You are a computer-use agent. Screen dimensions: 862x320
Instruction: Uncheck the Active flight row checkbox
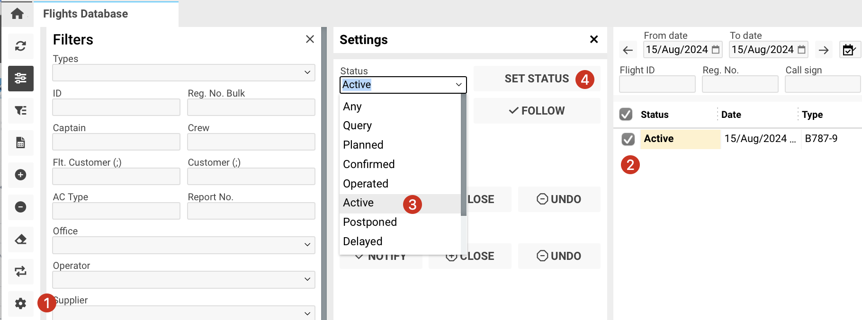628,139
